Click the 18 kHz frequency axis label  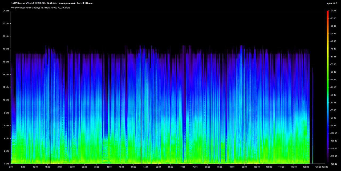pyautogui.click(x=6, y=49)
